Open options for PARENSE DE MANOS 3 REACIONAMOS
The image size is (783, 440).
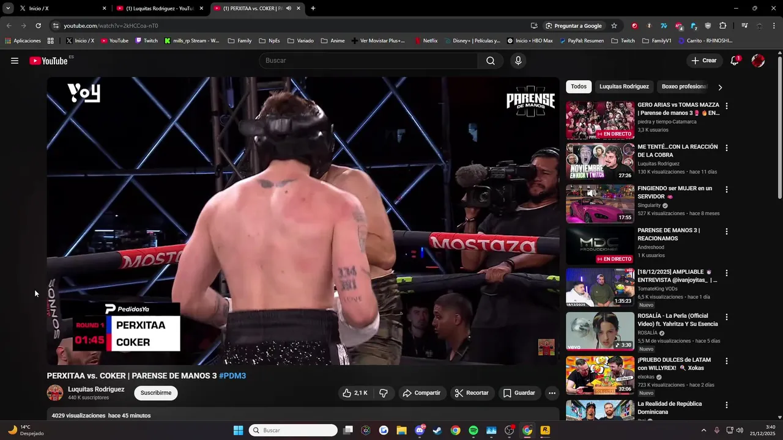(727, 232)
